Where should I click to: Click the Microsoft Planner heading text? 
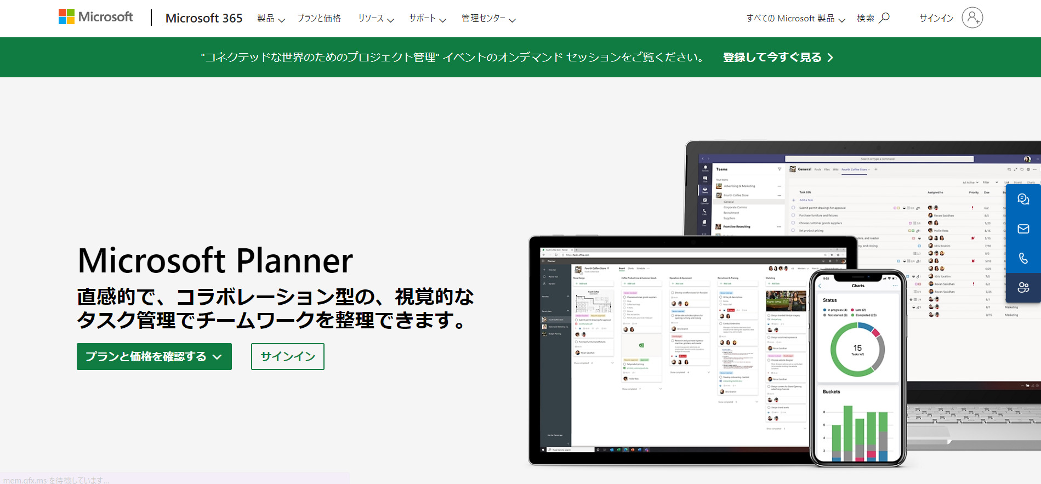pyautogui.click(x=215, y=260)
